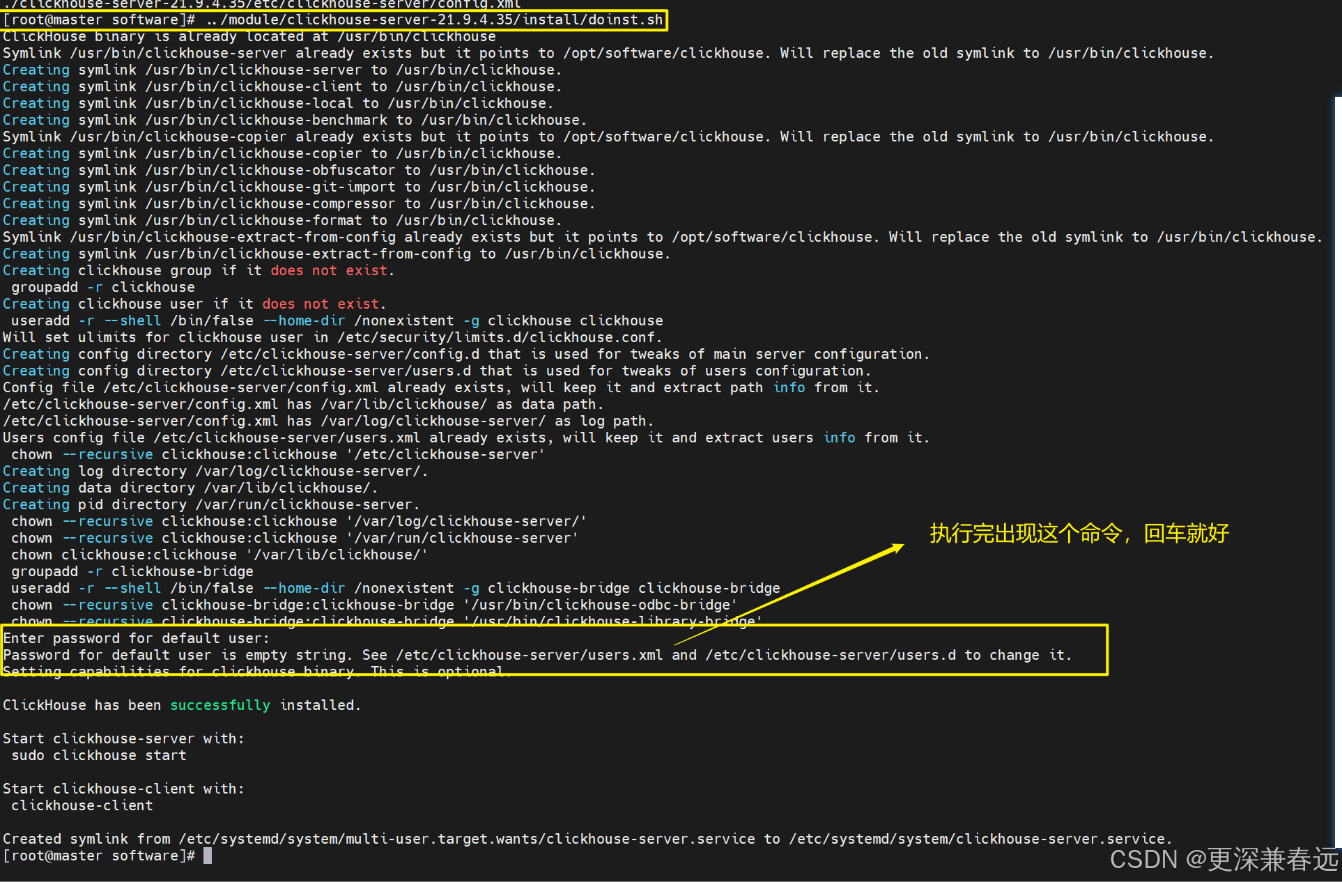
Task: Click the chown line for '/usr/bin/clickhouse-odbc-bridge'
Action: click(374, 605)
